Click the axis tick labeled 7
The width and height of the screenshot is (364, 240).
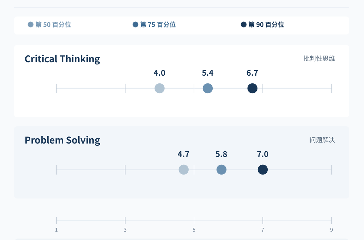coord(263,230)
